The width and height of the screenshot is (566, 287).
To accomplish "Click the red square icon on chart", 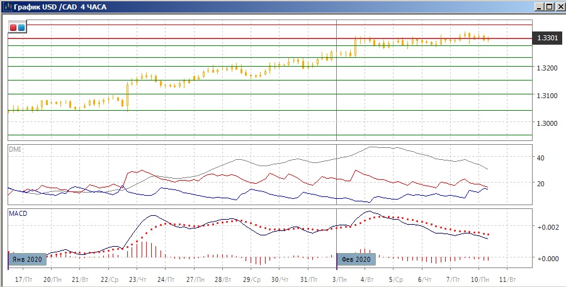I will click(x=13, y=28).
